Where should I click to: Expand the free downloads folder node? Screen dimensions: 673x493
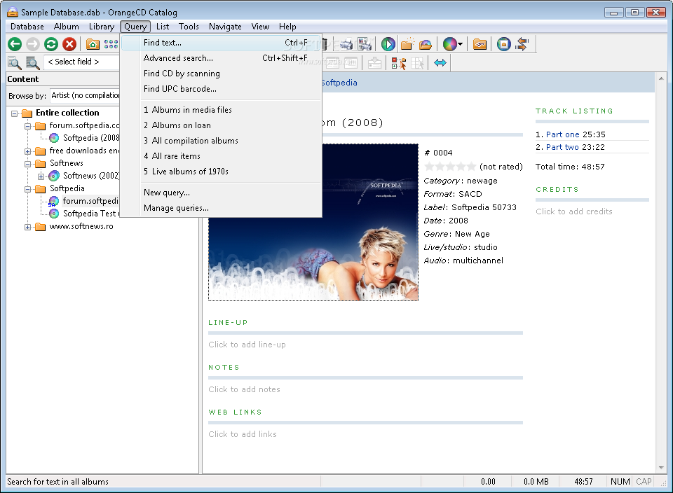tap(27, 151)
